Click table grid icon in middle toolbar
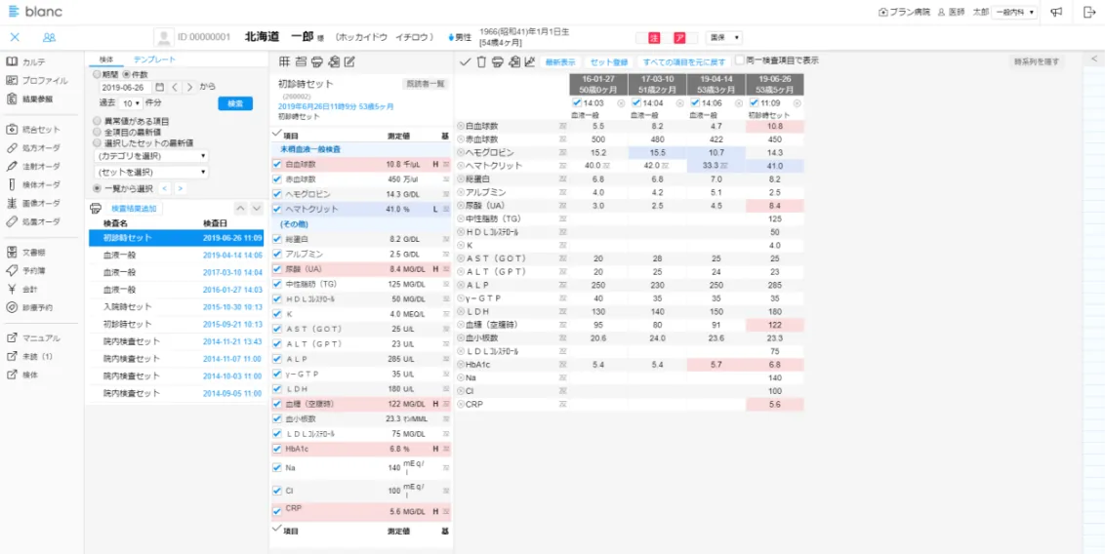The image size is (1105, 554). click(x=284, y=61)
